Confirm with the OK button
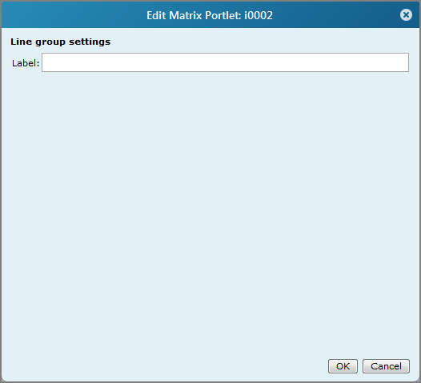The height and width of the screenshot is (383, 421). [343, 366]
